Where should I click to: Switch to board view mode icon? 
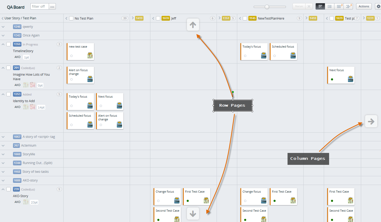coord(320,6)
